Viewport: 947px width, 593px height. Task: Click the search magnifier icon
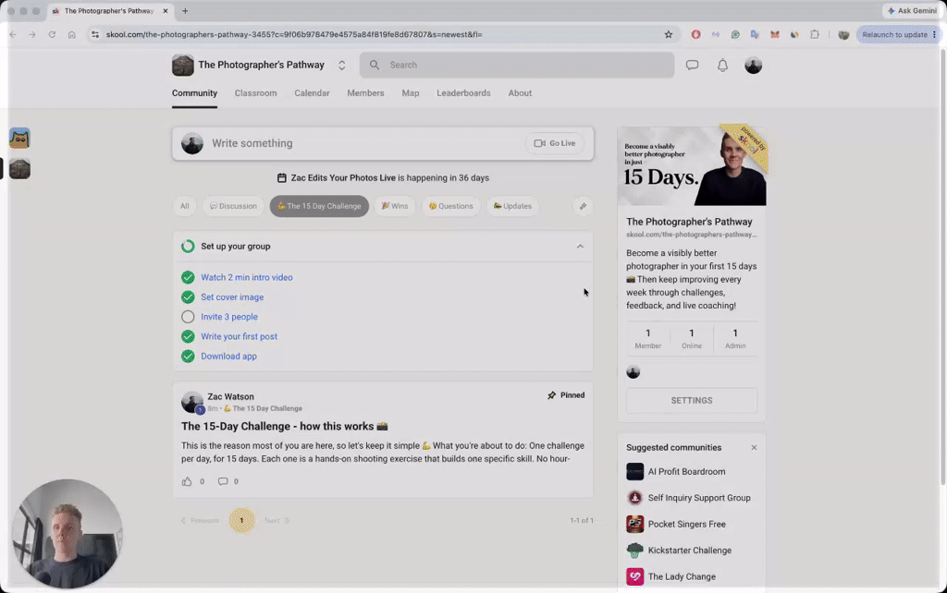tap(375, 65)
